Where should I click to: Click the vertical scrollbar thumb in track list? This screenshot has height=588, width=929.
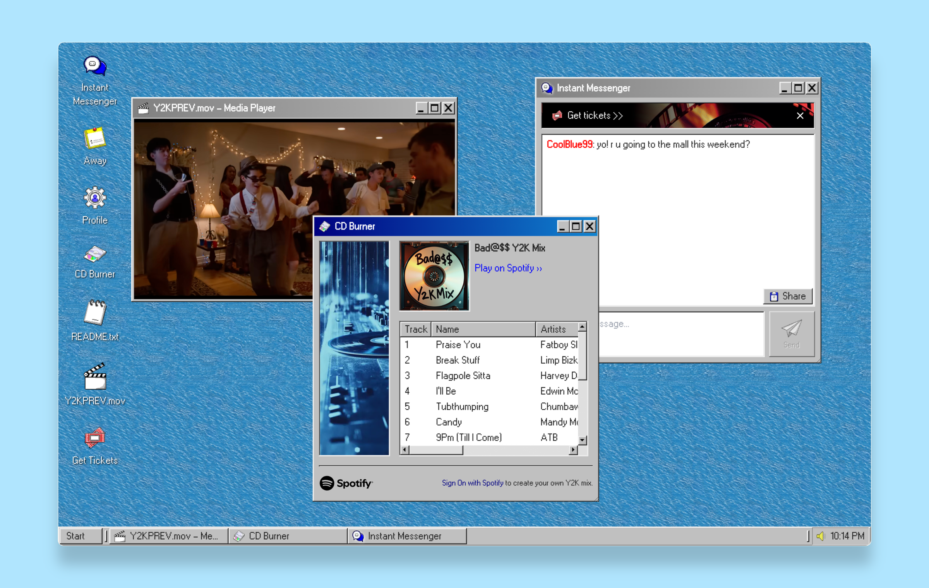click(582, 356)
